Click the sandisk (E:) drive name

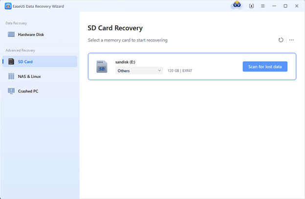pyautogui.click(x=125, y=62)
